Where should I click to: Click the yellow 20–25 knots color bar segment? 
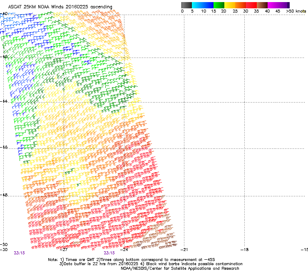coord(230,5)
